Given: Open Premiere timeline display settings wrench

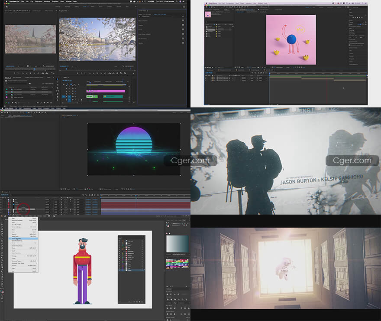Looking at the screenshot, I should coord(78,85).
